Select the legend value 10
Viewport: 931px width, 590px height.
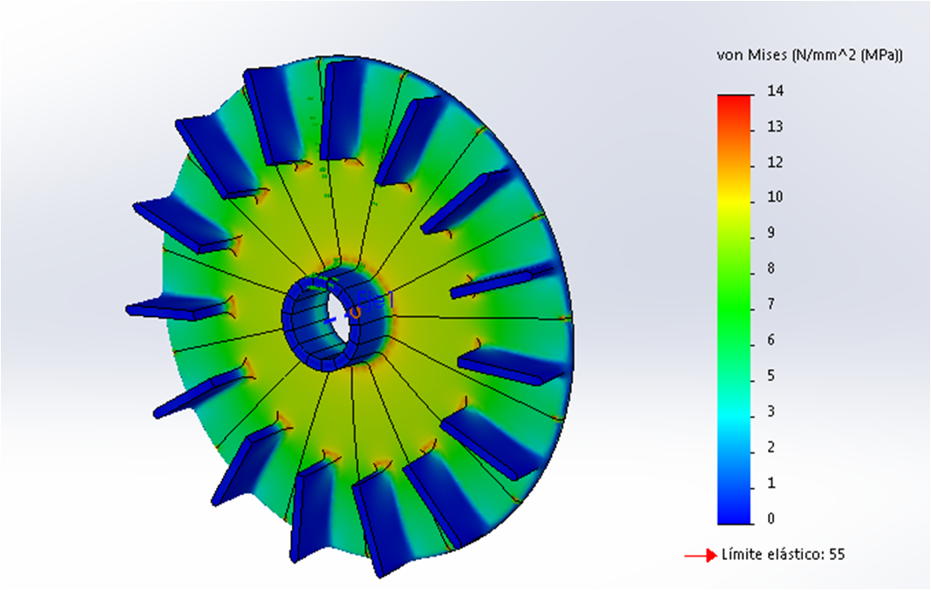point(775,197)
